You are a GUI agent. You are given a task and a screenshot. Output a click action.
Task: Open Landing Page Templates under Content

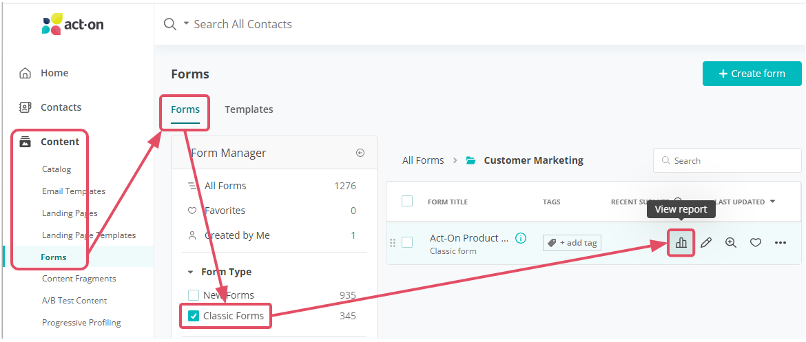(89, 235)
